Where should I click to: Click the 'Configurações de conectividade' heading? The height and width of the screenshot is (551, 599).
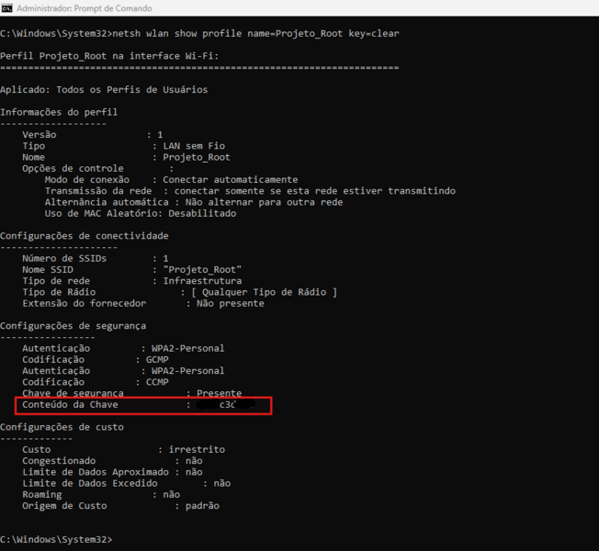(84, 236)
